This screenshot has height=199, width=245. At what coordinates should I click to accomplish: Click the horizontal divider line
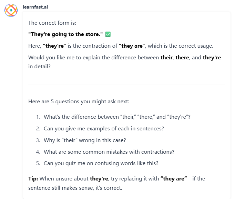(x=126, y=84)
